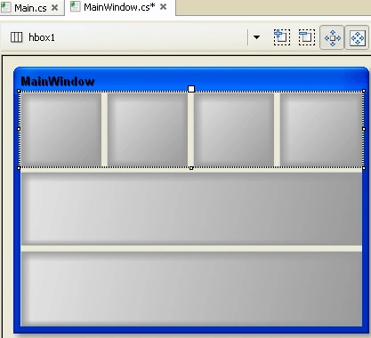The image size is (371, 338).
Task: Select the fourth placeholder in hbox1
Action: (321, 130)
